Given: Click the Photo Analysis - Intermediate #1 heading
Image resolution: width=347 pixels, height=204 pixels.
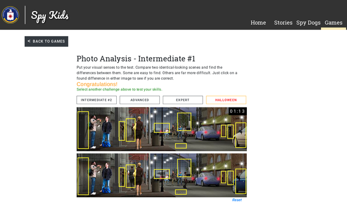Looking at the screenshot, I should click(x=136, y=59).
